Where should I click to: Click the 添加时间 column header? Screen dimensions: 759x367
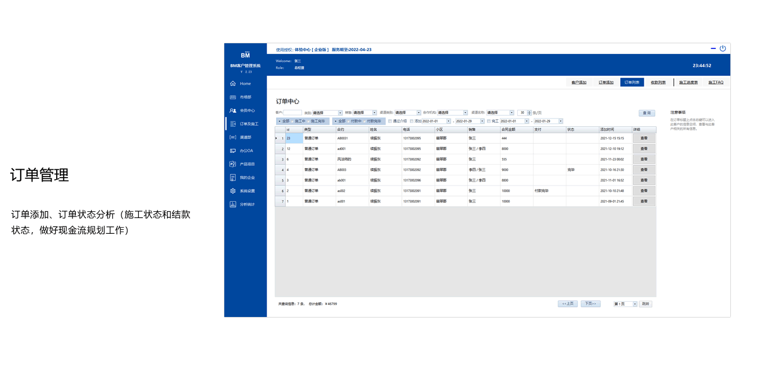point(616,130)
